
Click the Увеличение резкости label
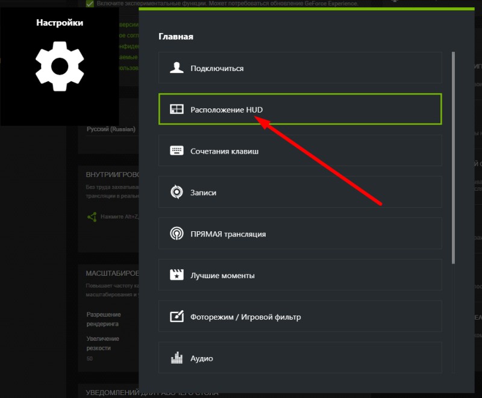pyautogui.click(x=102, y=343)
